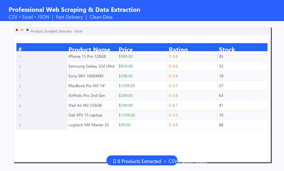This screenshot has height=171, width=284.
Task: Click the yellow window dot
Action: pyautogui.click(x=22, y=30)
